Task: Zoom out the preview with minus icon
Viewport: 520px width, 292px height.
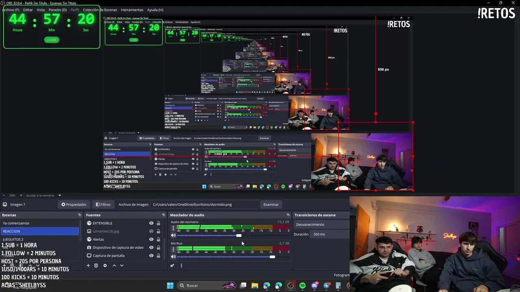Action: [4, 195]
